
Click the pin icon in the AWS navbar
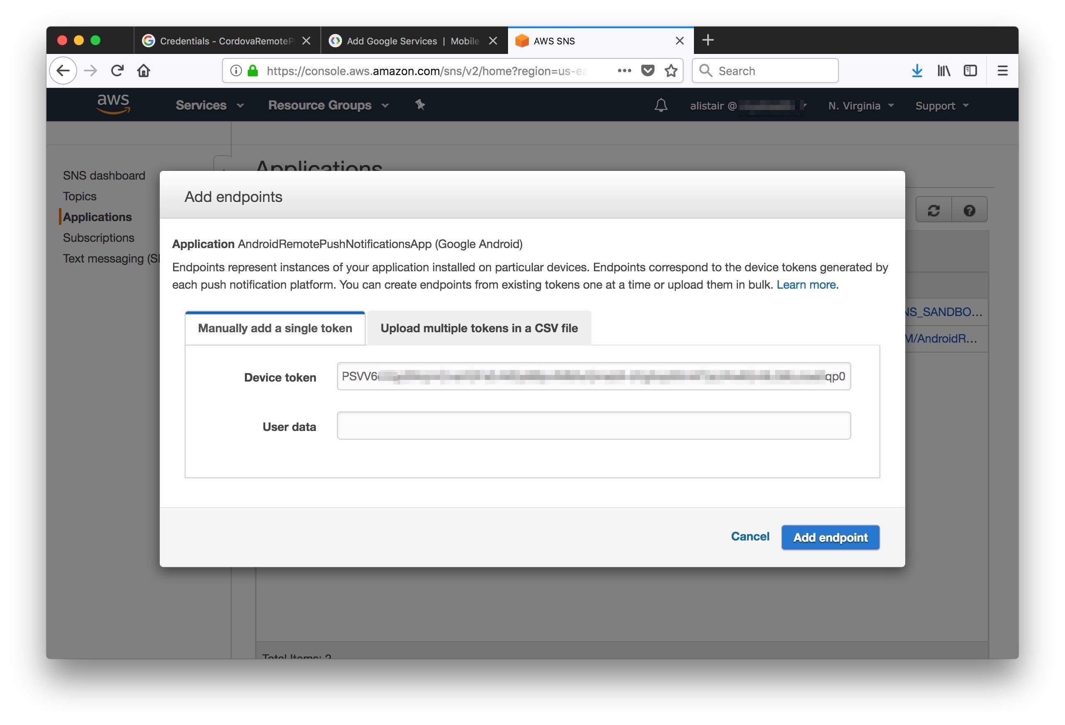click(x=420, y=105)
